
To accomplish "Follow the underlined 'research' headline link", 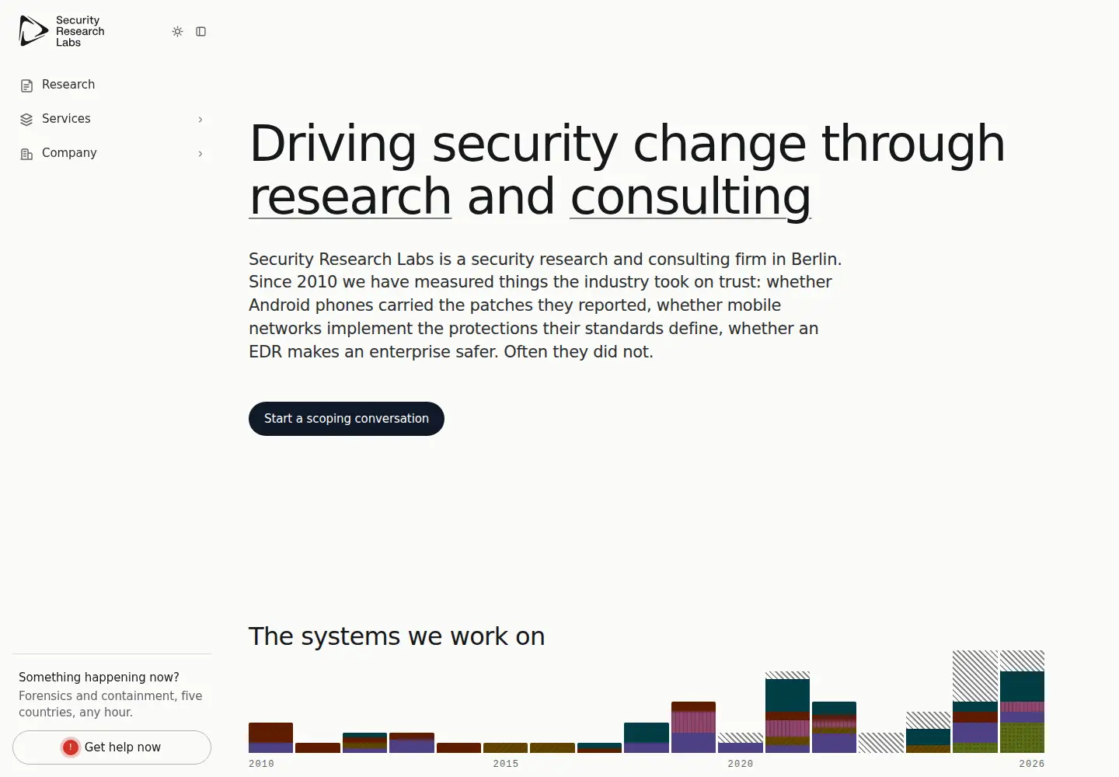I will [350, 196].
